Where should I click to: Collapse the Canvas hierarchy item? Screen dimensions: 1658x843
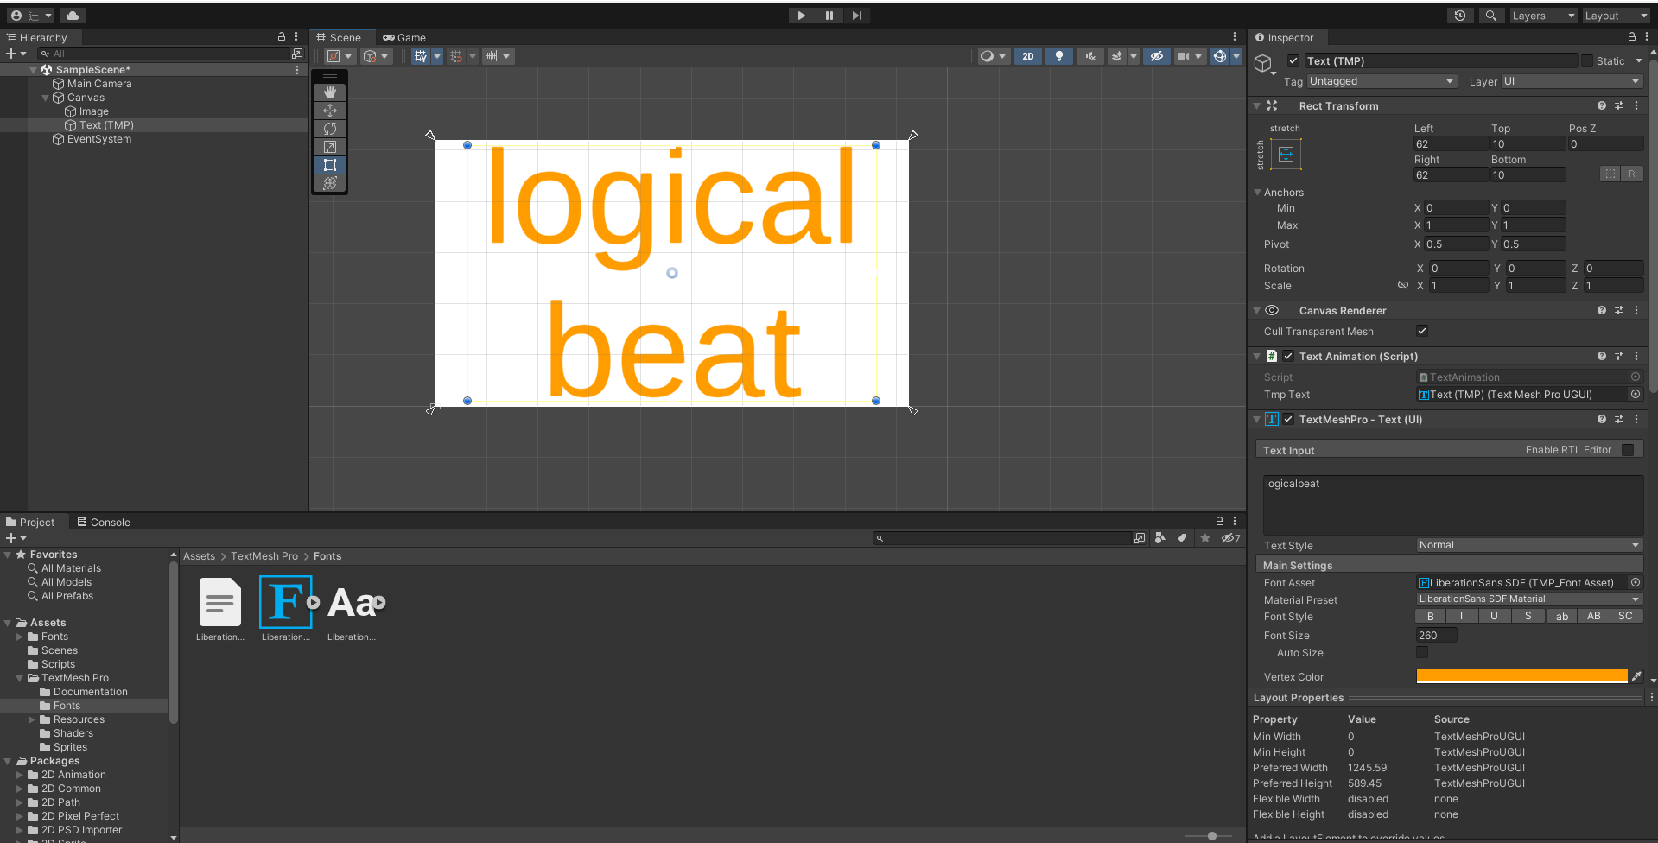click(x=45, y=98)
